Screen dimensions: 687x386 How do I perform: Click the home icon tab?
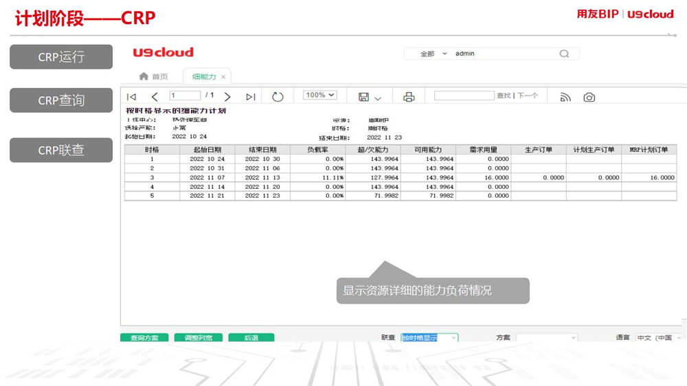[x=144, y=76]
